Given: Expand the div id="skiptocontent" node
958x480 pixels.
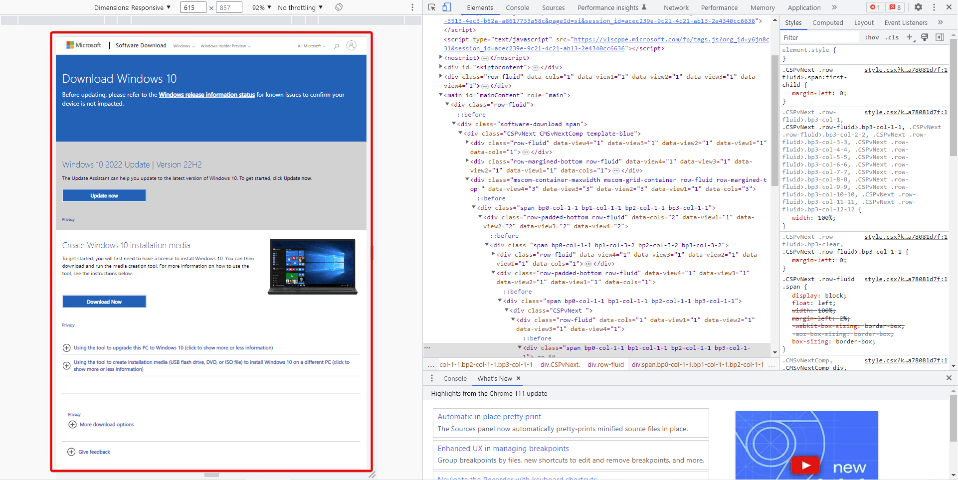Looking at the screenshot, I should point(441,67).
